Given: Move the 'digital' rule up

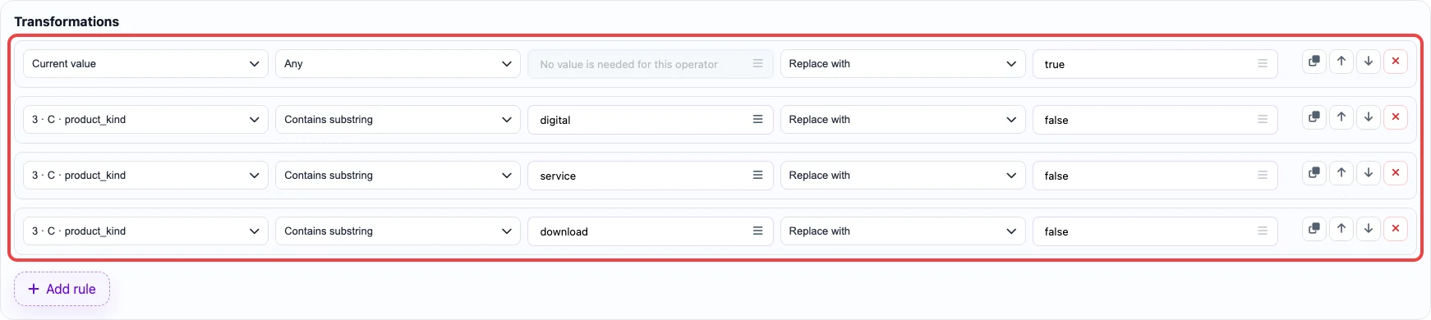Looking at the screenshot, I should point(1341,117).
